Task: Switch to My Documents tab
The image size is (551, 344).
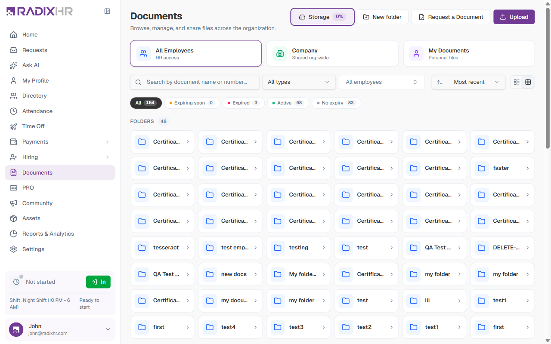Action: click(469, 54)
